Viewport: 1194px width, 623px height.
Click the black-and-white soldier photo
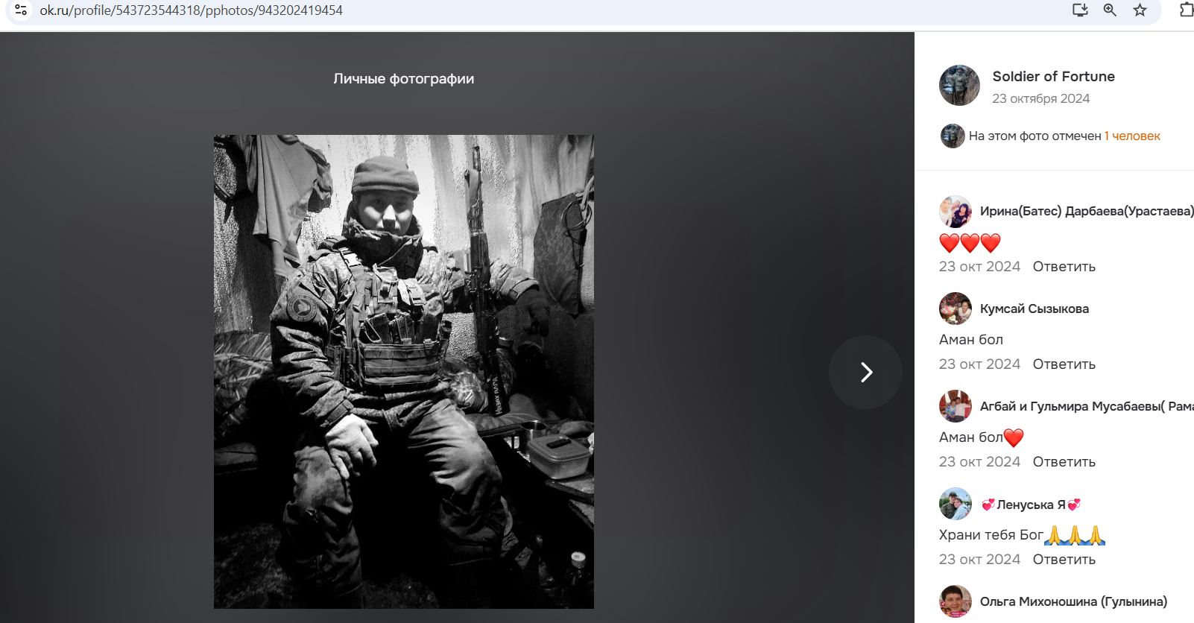click(404, 372)
